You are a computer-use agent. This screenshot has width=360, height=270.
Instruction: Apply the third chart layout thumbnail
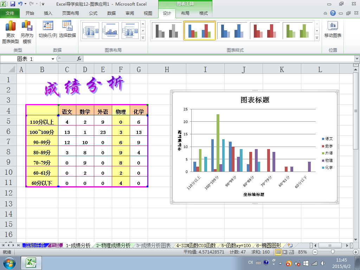pyautogui.click(x=130, y=31)
